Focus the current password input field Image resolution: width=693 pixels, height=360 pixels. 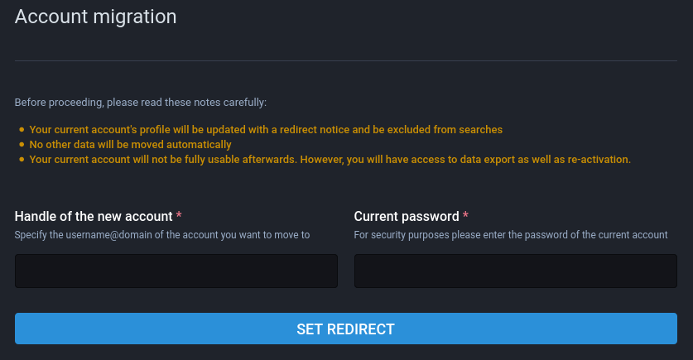point(515,271)
